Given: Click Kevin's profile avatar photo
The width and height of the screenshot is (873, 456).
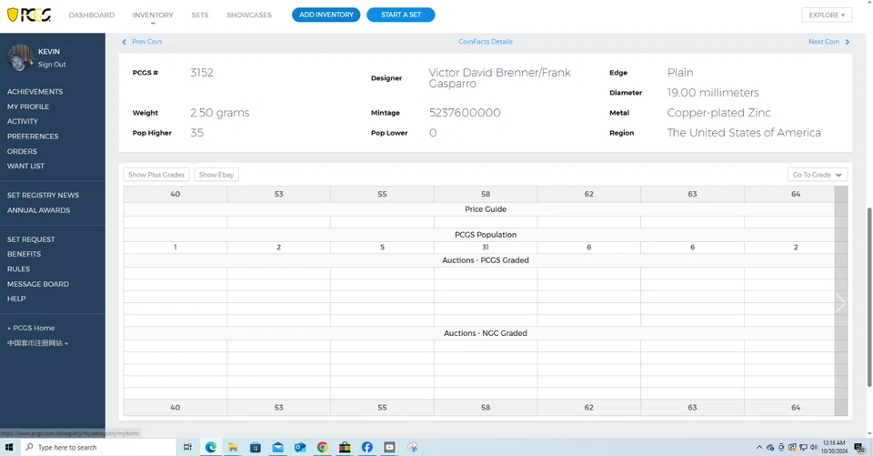Looking at the screenshot, I should [x=20, y=57].
